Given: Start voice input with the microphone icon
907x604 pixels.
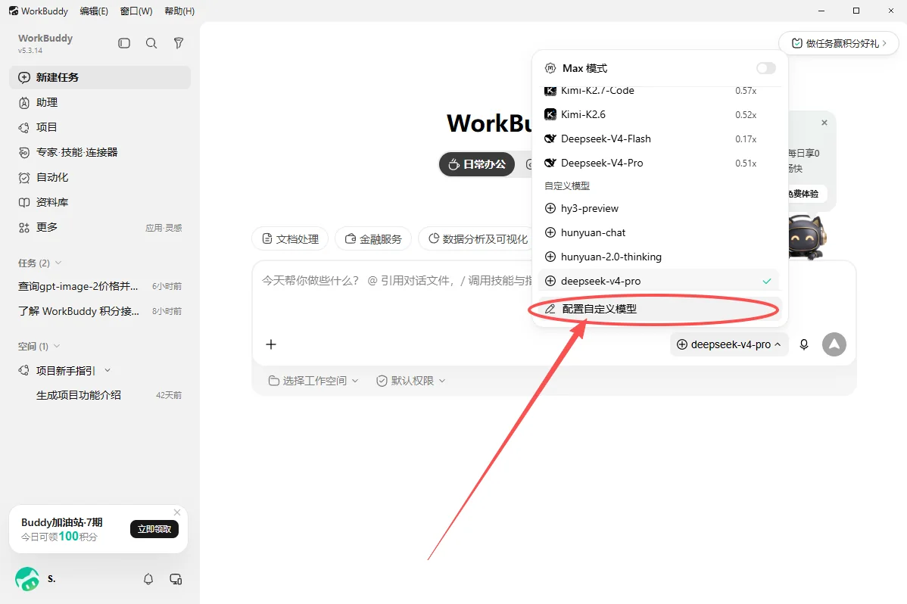Looking at the screenshot, I should pyautogui.click(x=804, y=344).
